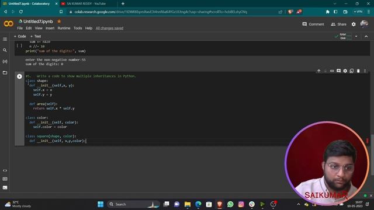Click the browser address bar URL
Image resolution: width=374 pixels, height=210 pixels.
[x=161, y=12]
